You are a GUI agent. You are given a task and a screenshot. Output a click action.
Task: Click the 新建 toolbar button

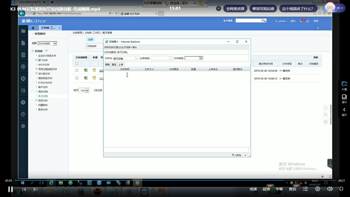click(95, 57)
